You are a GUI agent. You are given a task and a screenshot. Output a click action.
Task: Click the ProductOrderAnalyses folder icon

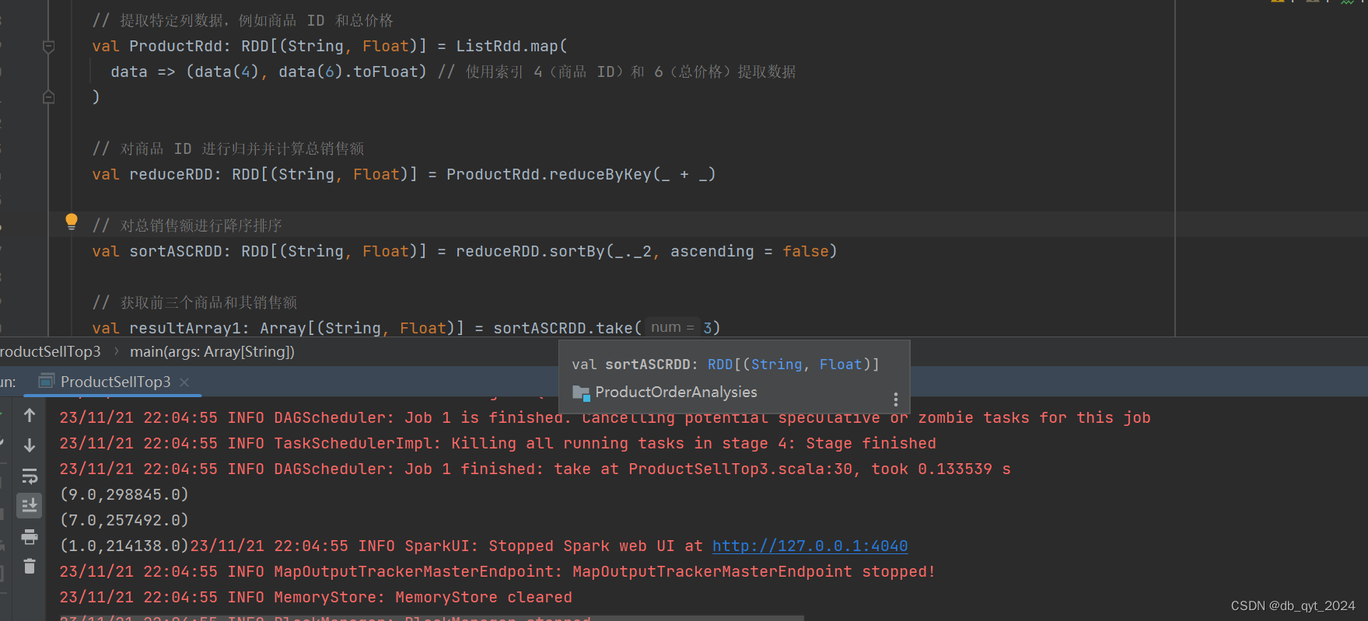[581, 393]
